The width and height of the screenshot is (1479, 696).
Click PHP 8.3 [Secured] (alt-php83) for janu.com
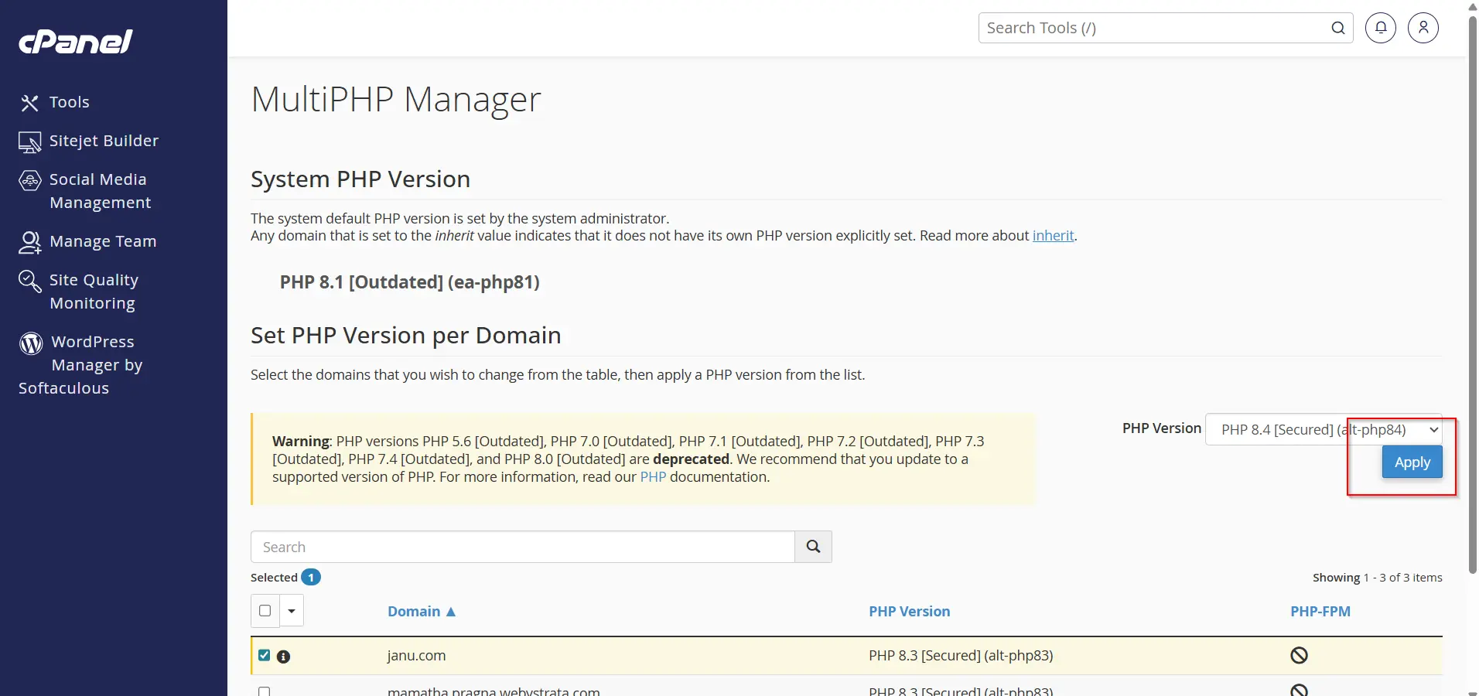tap(961, 656)
